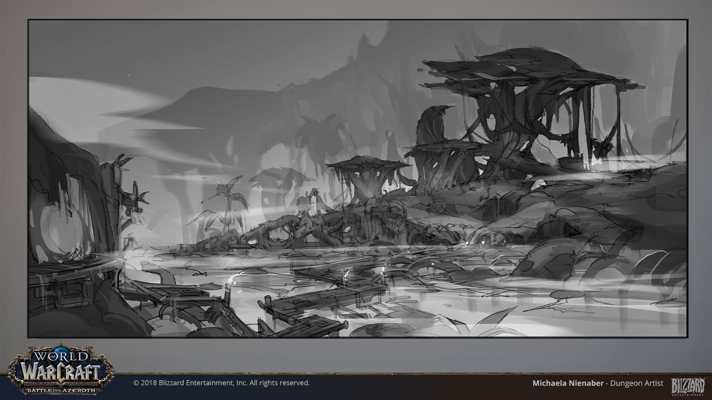Click the "Dungeon Artist" title text

tap(637, 383)
